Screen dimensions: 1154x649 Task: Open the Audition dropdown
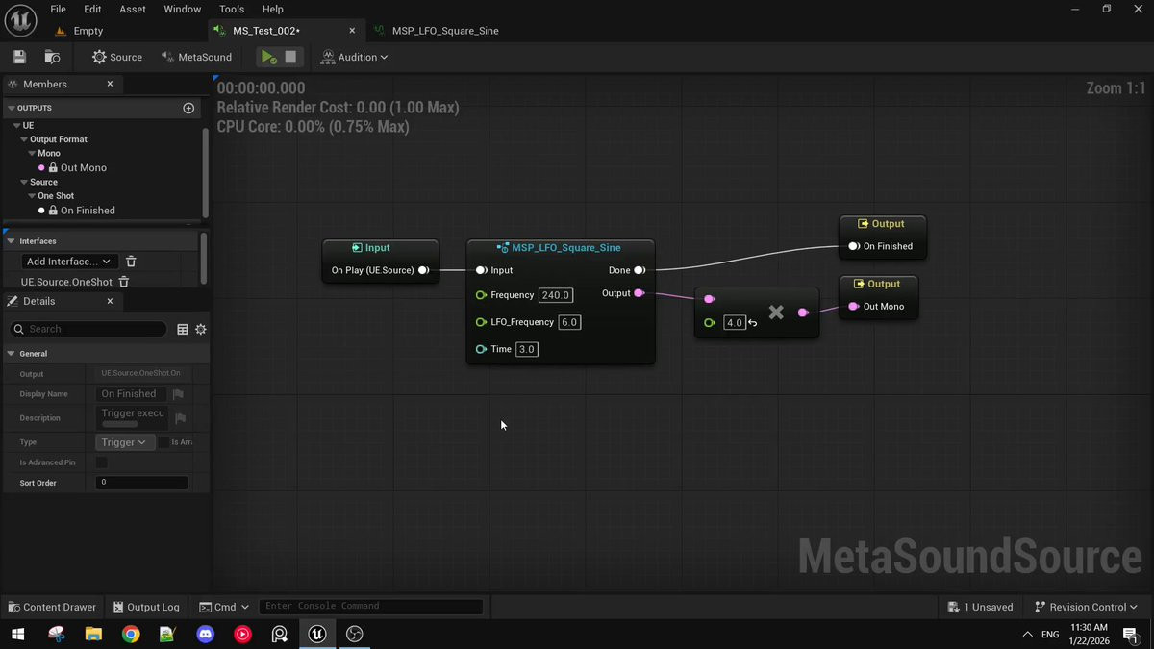[x=355, y=57]
